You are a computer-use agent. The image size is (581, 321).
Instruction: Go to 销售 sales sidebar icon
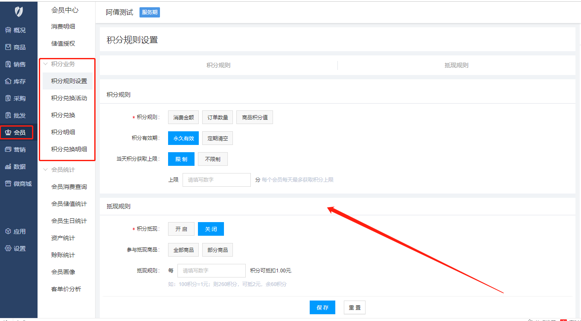click(8, 64)
